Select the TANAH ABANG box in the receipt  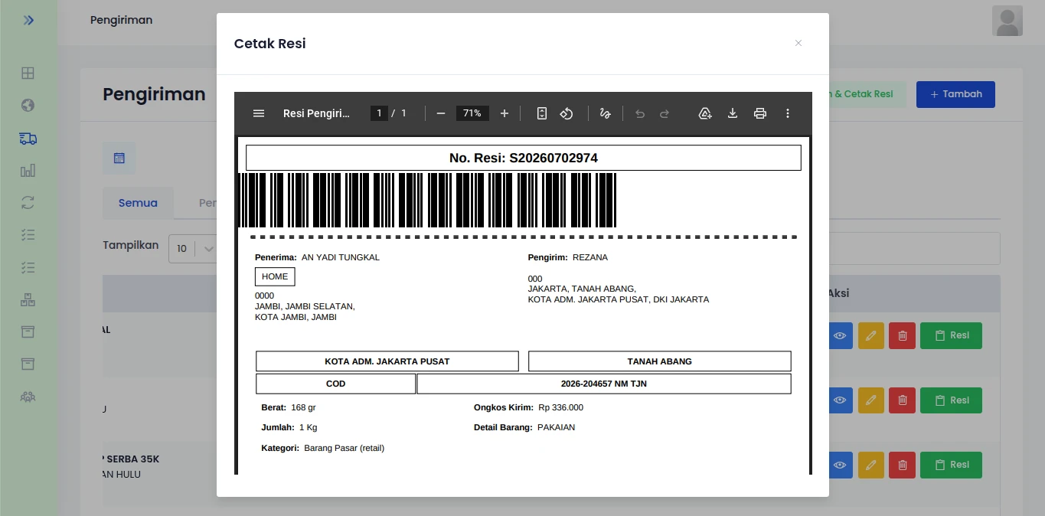[660, 361]
